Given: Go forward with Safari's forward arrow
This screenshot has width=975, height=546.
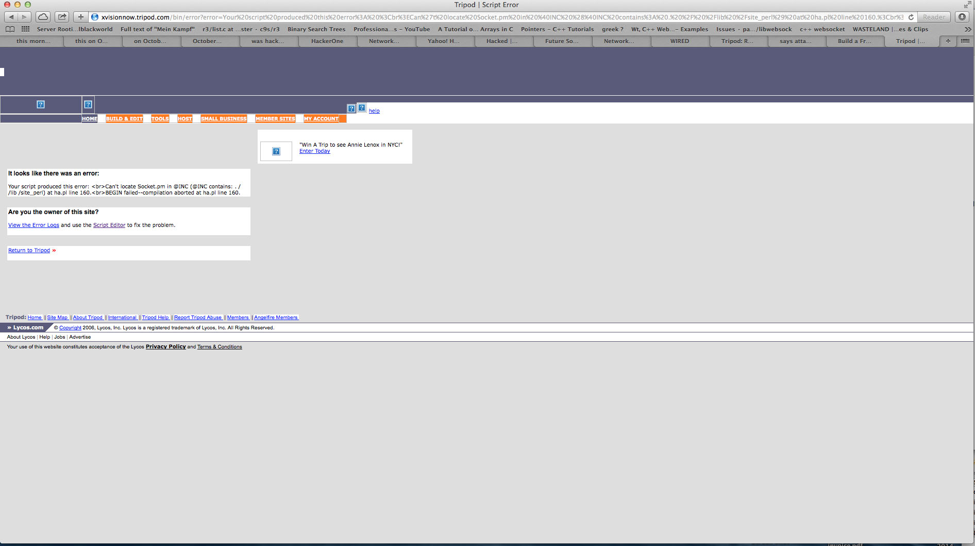Looking at the screenshot, I should pyautogui.click(x=24, y=17).
